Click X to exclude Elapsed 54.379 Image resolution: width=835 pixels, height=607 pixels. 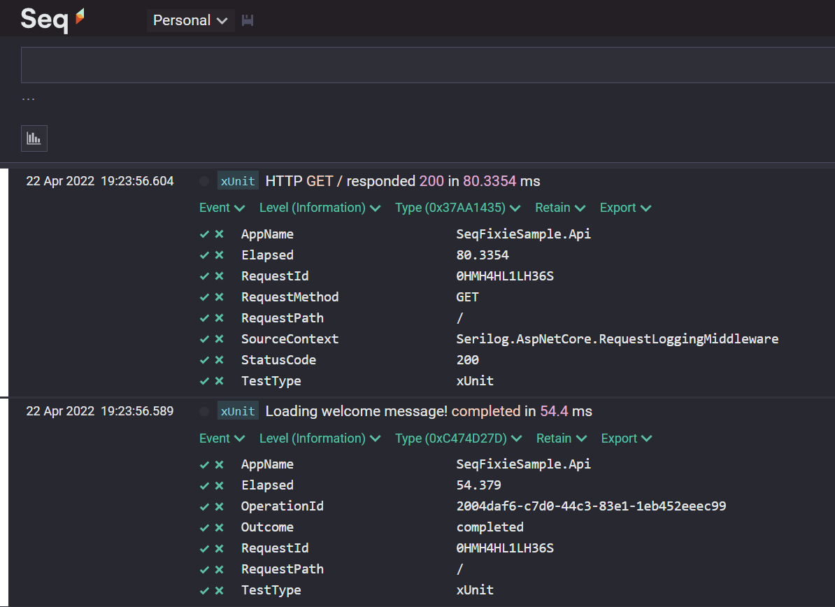click(219, 485)
